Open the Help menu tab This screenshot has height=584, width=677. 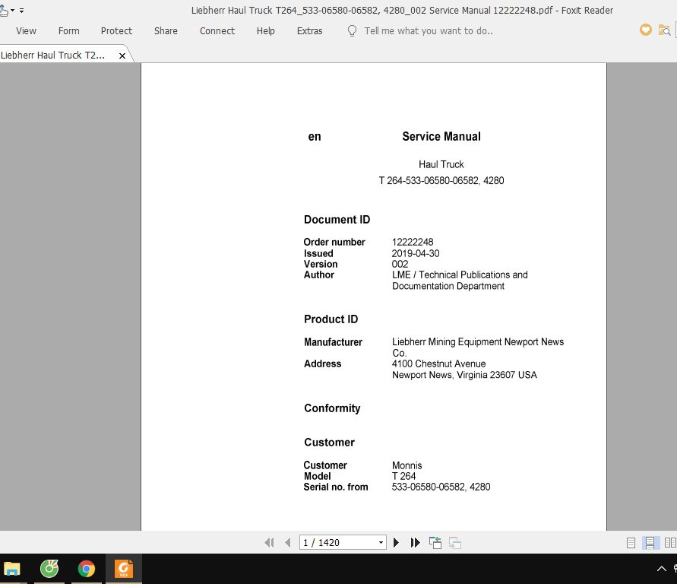pos(265,31)
